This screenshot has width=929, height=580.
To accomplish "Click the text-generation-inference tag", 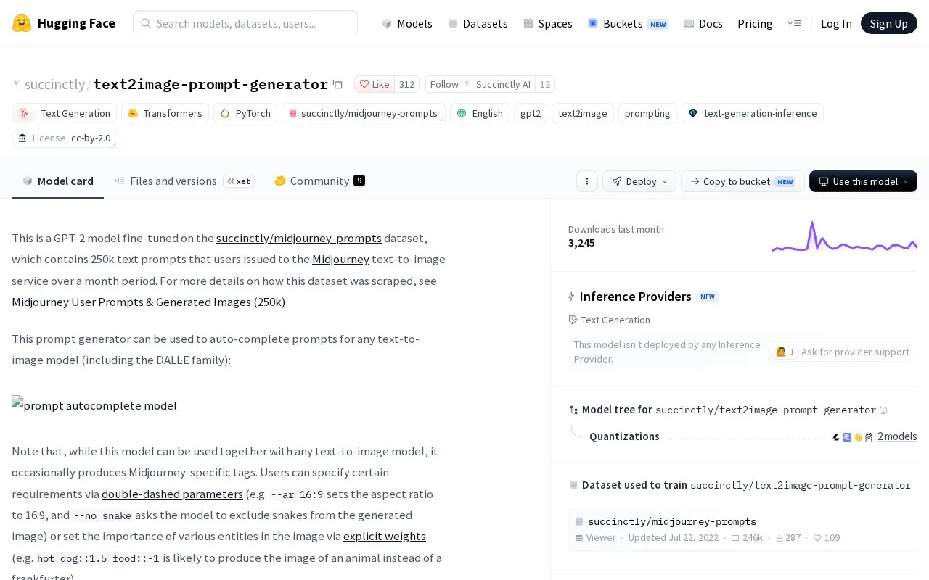I will point(752,113).
